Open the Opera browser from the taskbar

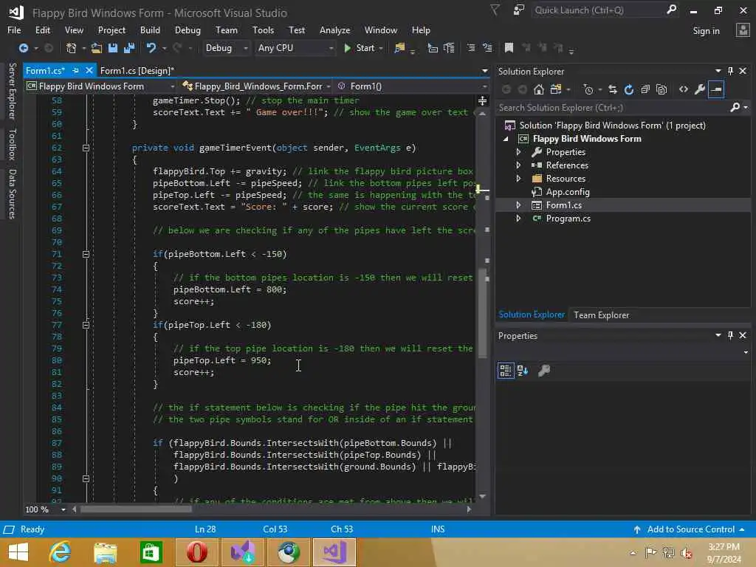196,552
